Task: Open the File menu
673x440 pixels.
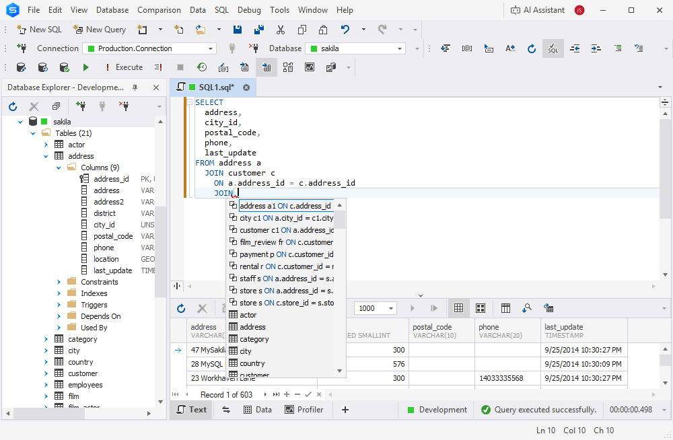Action: click(34, 10)
